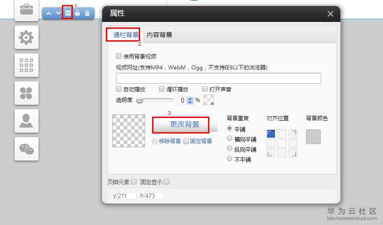Close the 属性 dialog
383x225 pixels.
330,14
